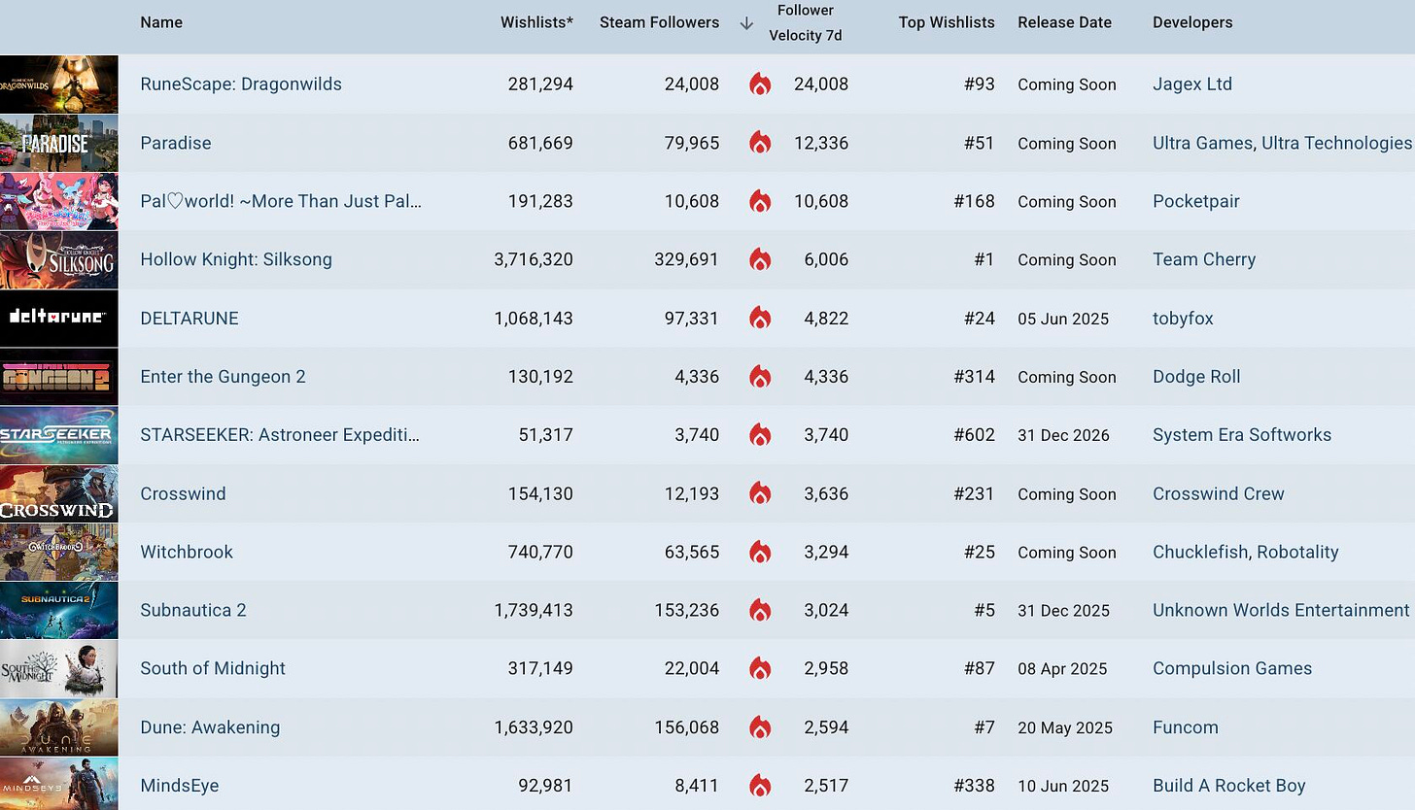The image size is (1415, 810).
Task: Click the flame icon in Enter the Gungeon 2 row
Action: point(760,377)
